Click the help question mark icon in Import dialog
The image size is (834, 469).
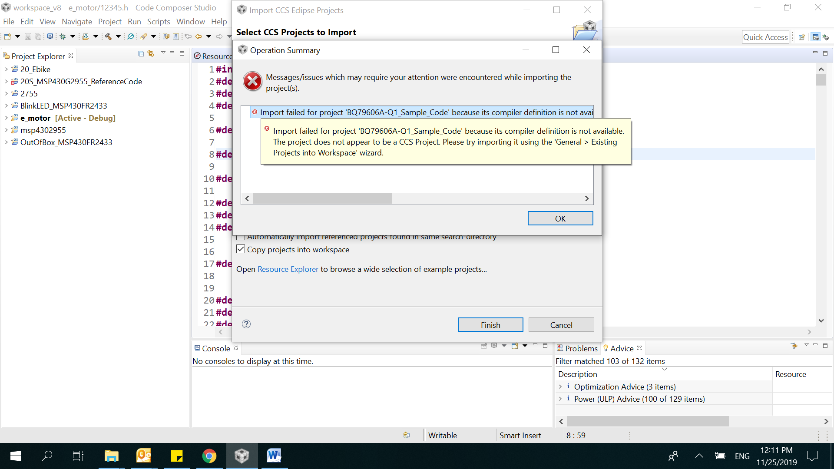click(246, 324)
